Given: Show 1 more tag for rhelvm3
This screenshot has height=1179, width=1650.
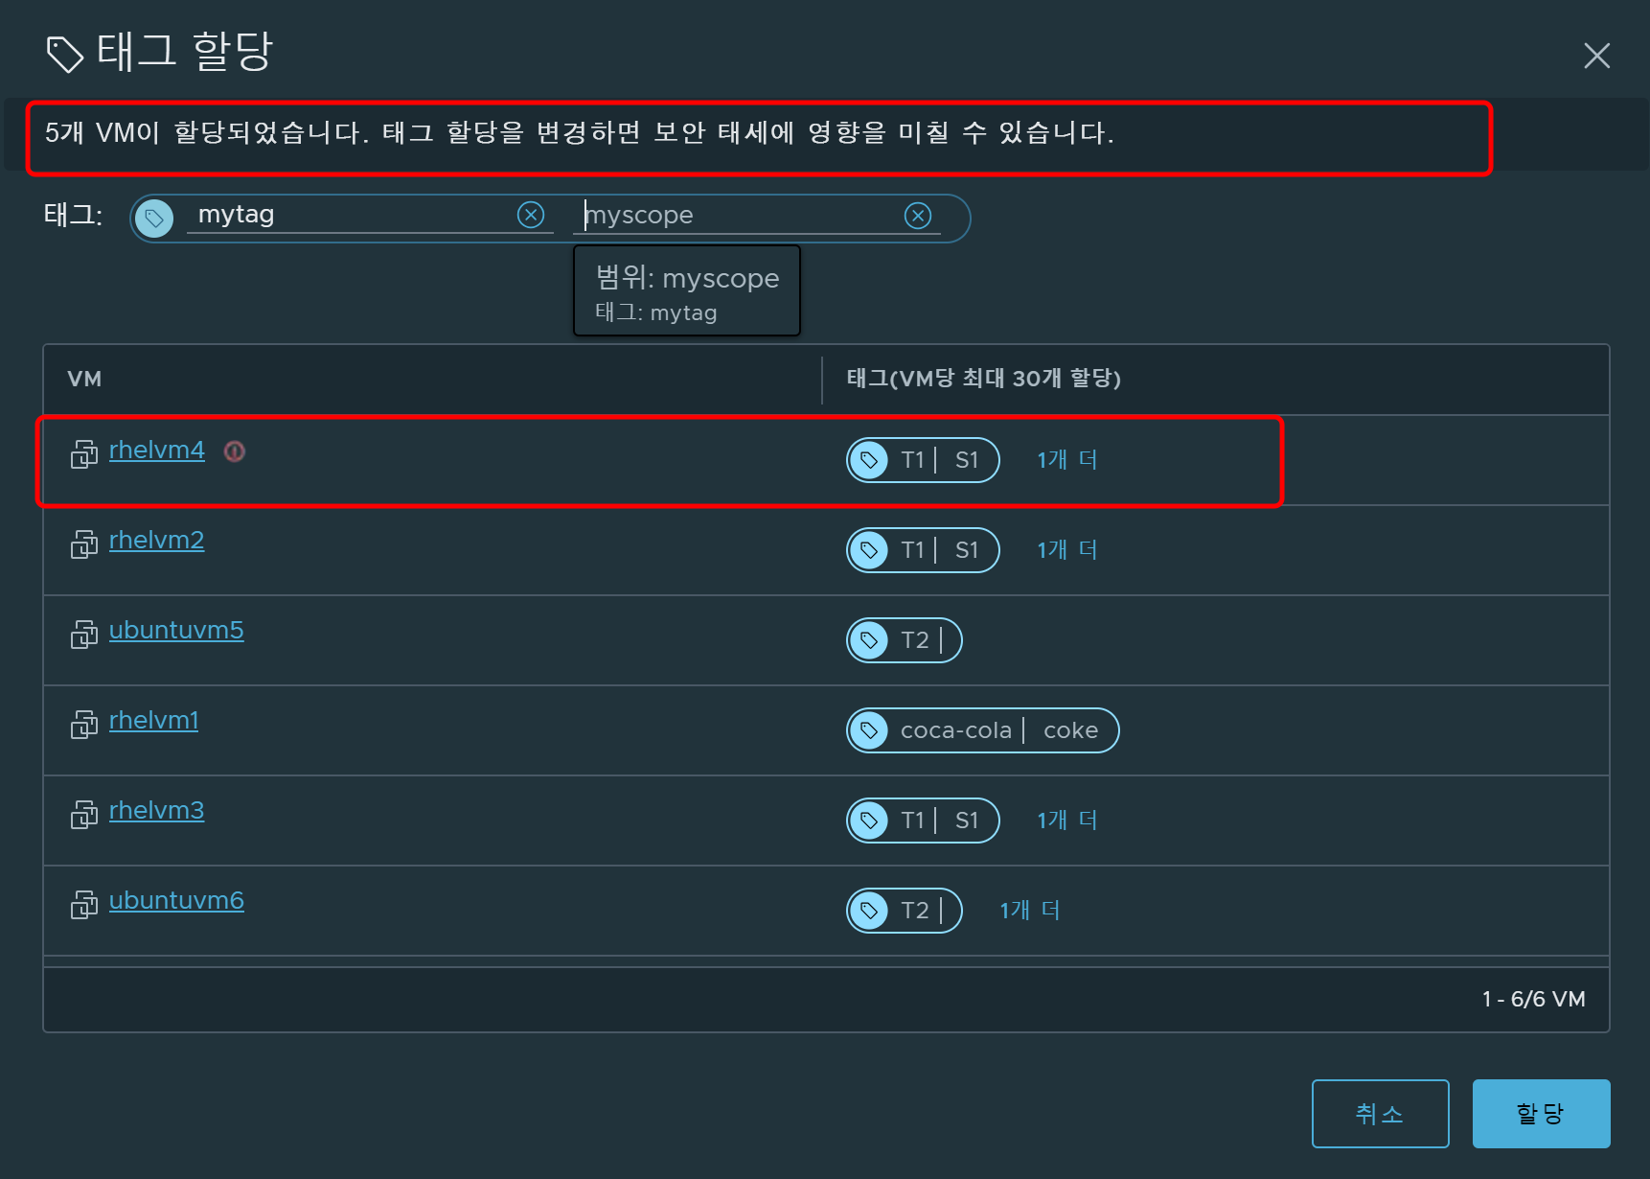Looking at the screenshot, I should [1067, 821].
